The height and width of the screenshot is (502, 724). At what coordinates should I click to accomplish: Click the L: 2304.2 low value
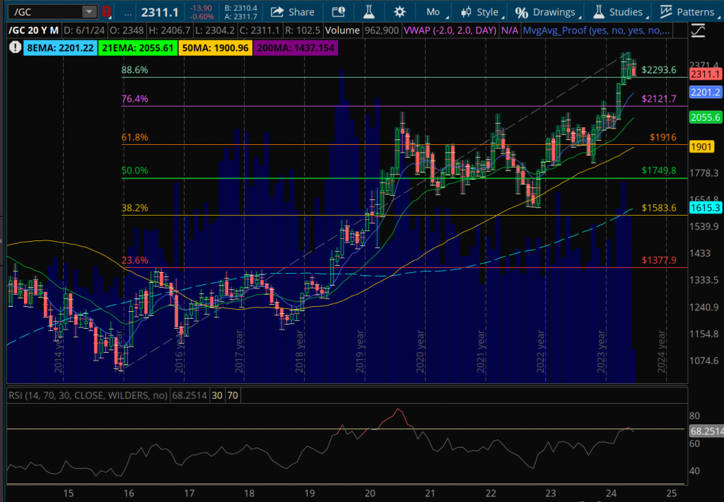(x=214, y=30)
